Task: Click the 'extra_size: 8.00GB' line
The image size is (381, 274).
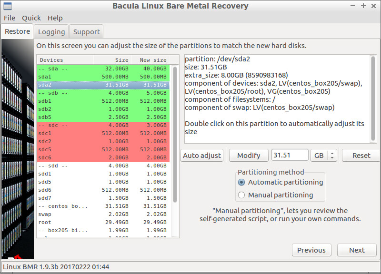Action: coord(236,75)
